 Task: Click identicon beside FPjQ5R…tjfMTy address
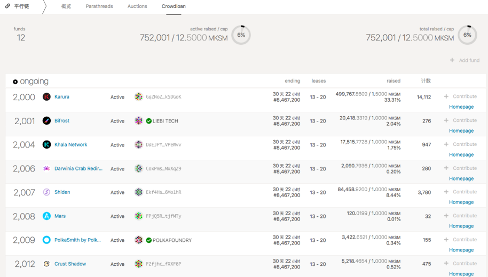click(139, 216)
